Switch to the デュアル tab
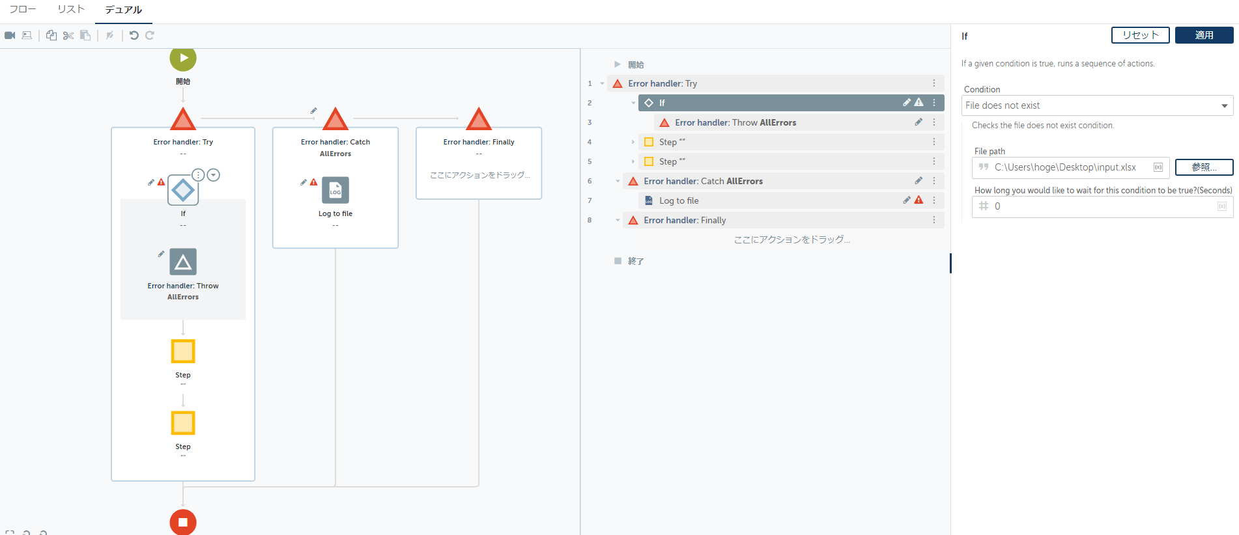This screenshot has width=1239, height=535. (124, 10)
